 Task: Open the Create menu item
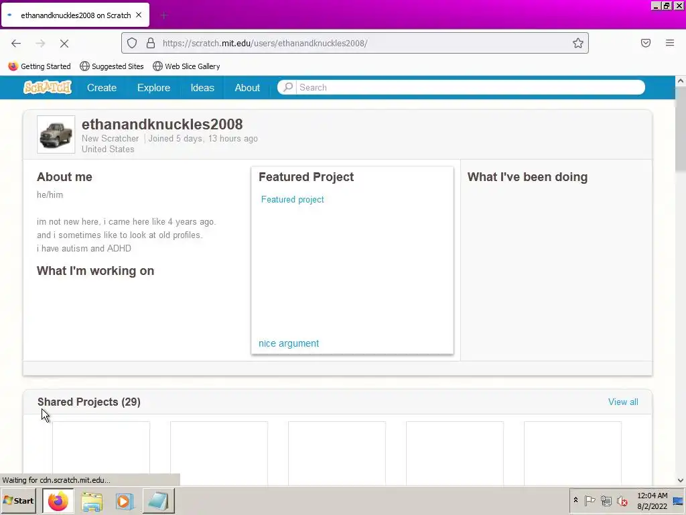tap(102, 88)
